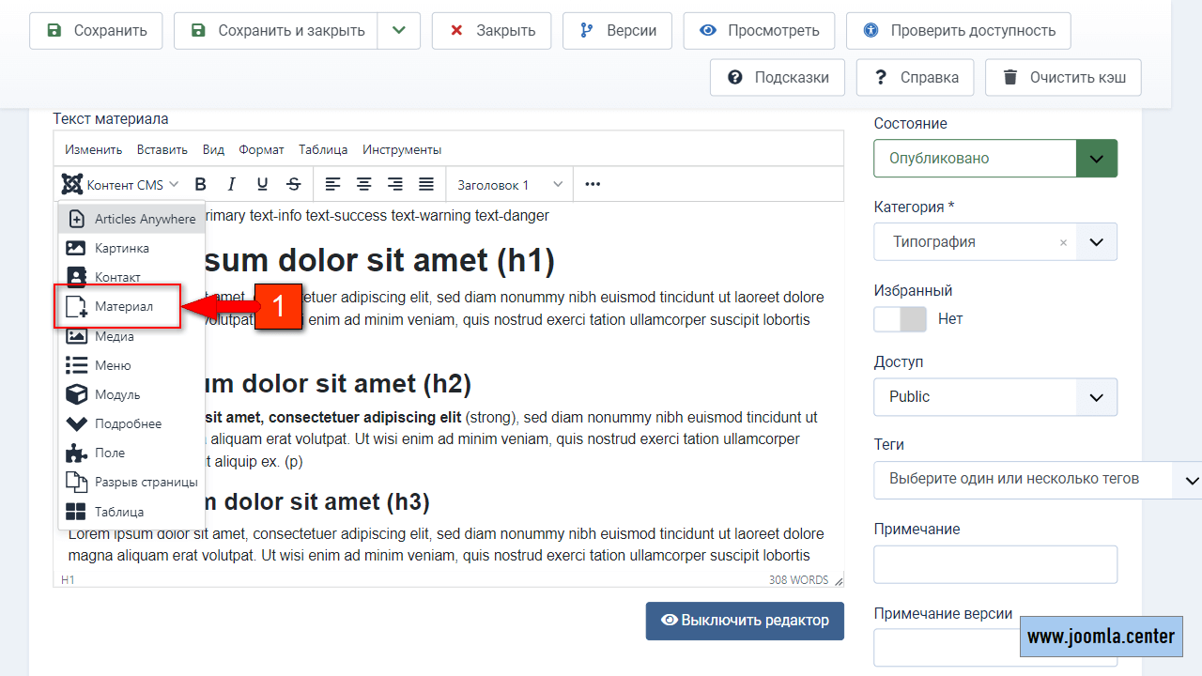Open the Вставить editor menu
The height and width of the screenshot is (676, 1202).
coord(162,149)
